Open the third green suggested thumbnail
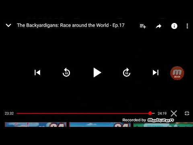The width and height of the screenshot is (193, 145). pyautogui.click(x=163, y=124)
